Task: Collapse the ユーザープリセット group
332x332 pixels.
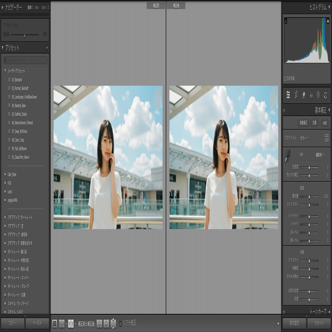Action: (5, 71)
